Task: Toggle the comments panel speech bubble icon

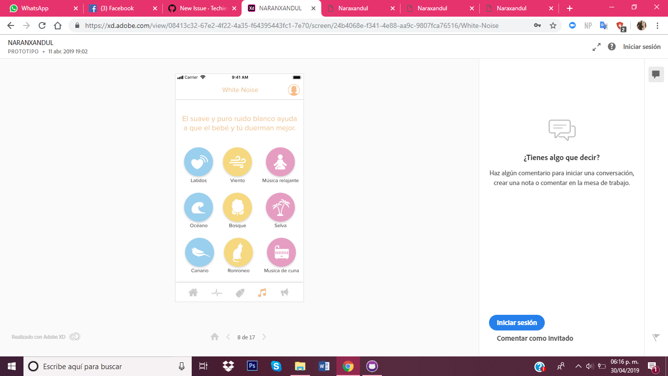Action: click(x=656, y=74)
